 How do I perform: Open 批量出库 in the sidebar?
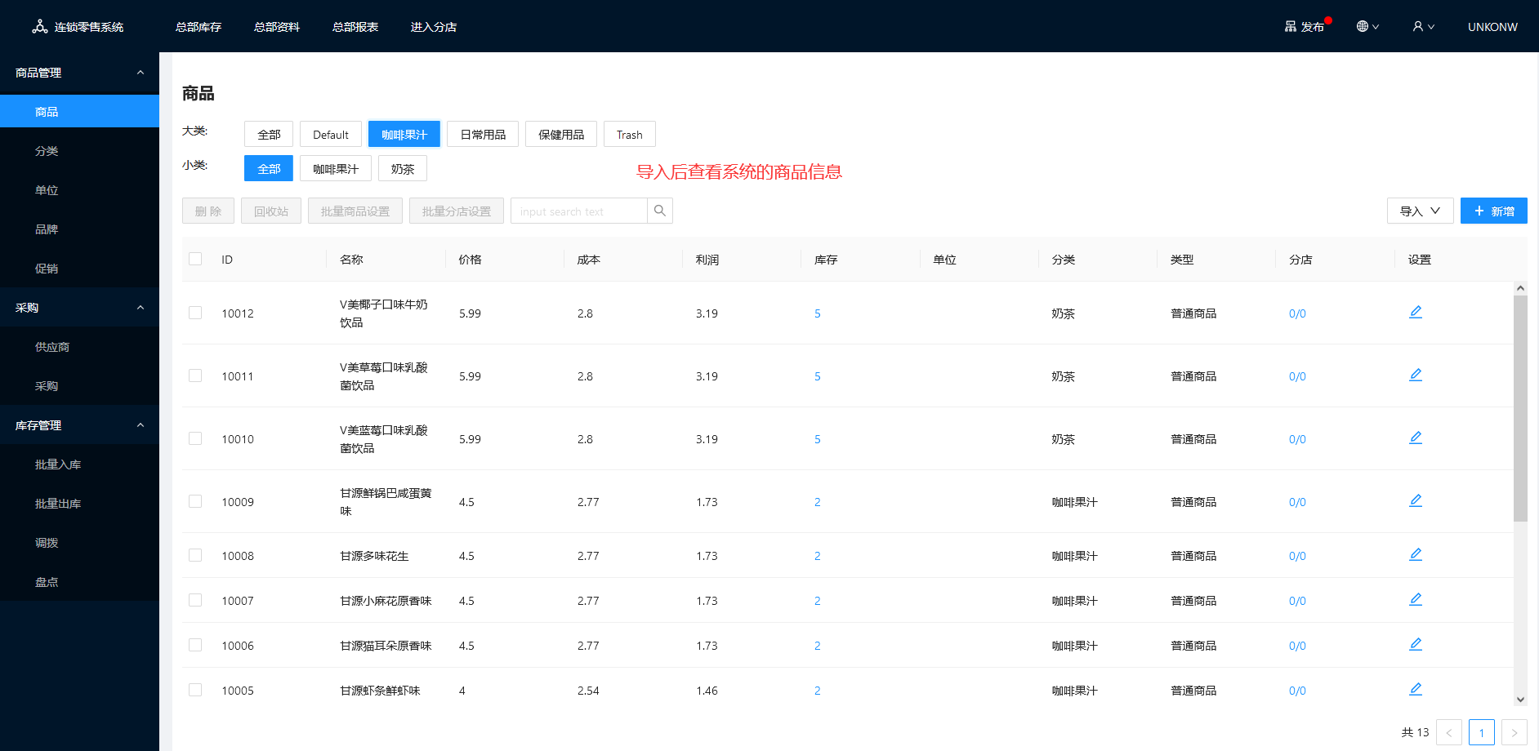click(79, 504)
